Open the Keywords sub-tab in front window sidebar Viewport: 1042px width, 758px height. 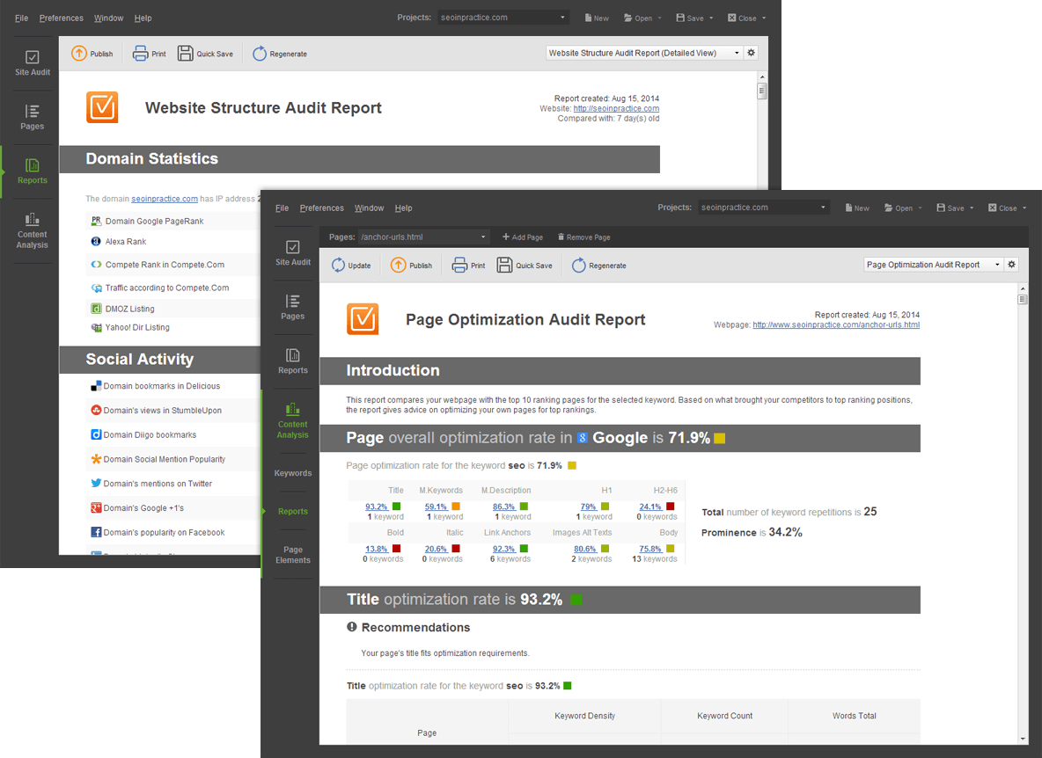point(293,473)
